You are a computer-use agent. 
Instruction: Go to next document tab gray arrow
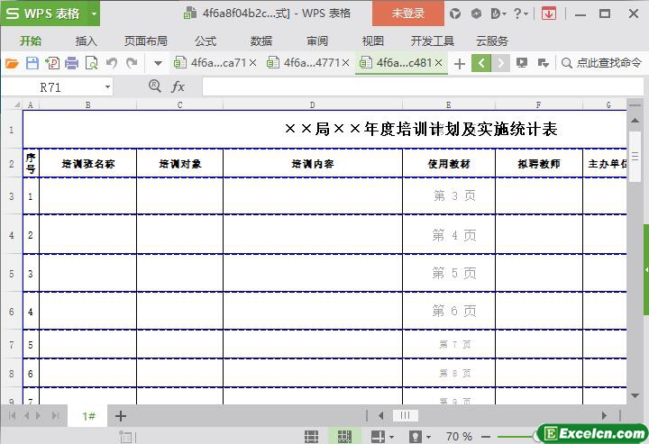click(x=500, y=63)
